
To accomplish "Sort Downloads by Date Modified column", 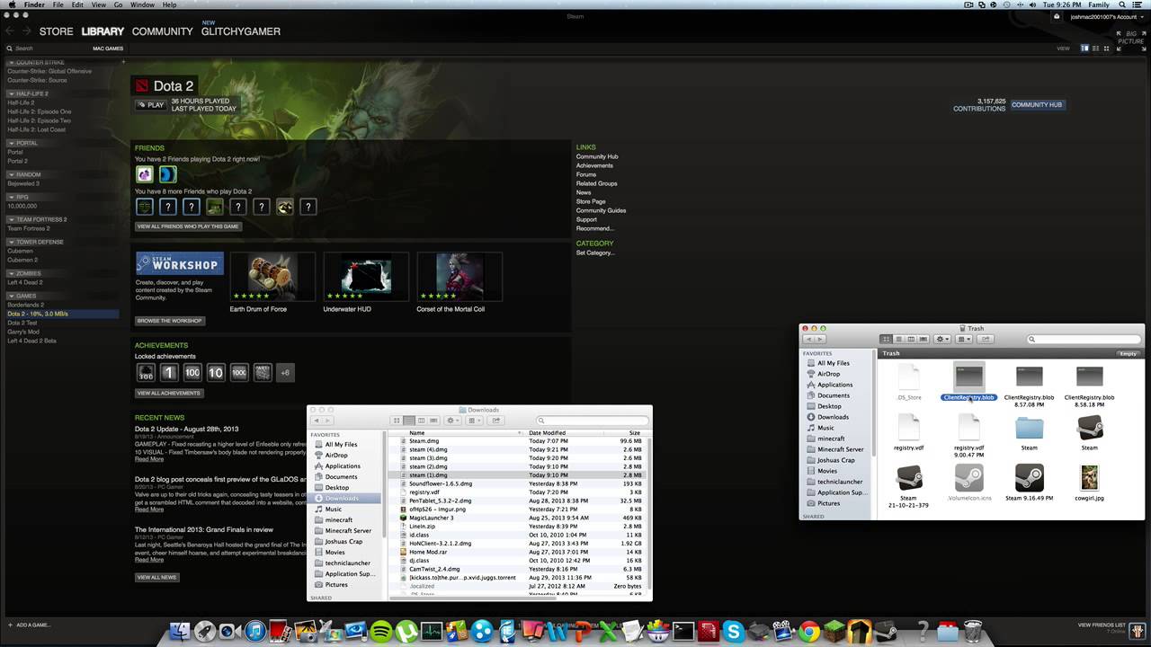I will coord(566,433).
